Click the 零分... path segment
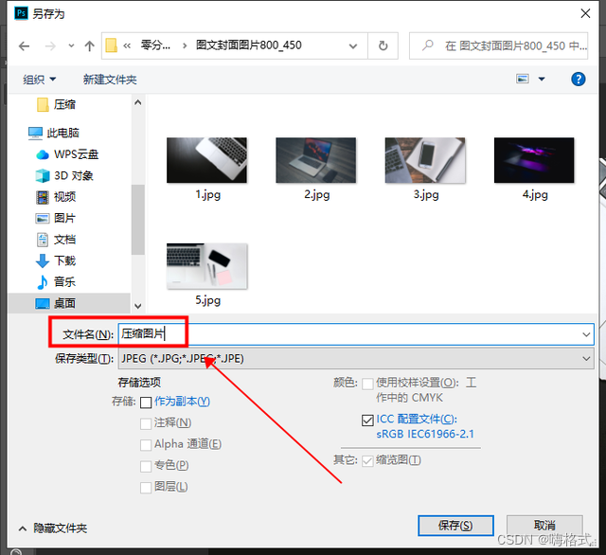The width and height of the screenshot is (606, 555). point(155,45)
